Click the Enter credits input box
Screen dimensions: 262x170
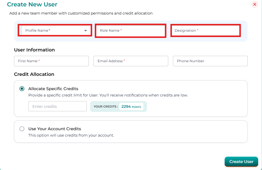[57, 106]
